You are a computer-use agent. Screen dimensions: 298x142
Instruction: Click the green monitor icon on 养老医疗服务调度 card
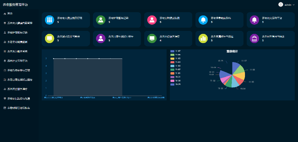click(152, 38)
